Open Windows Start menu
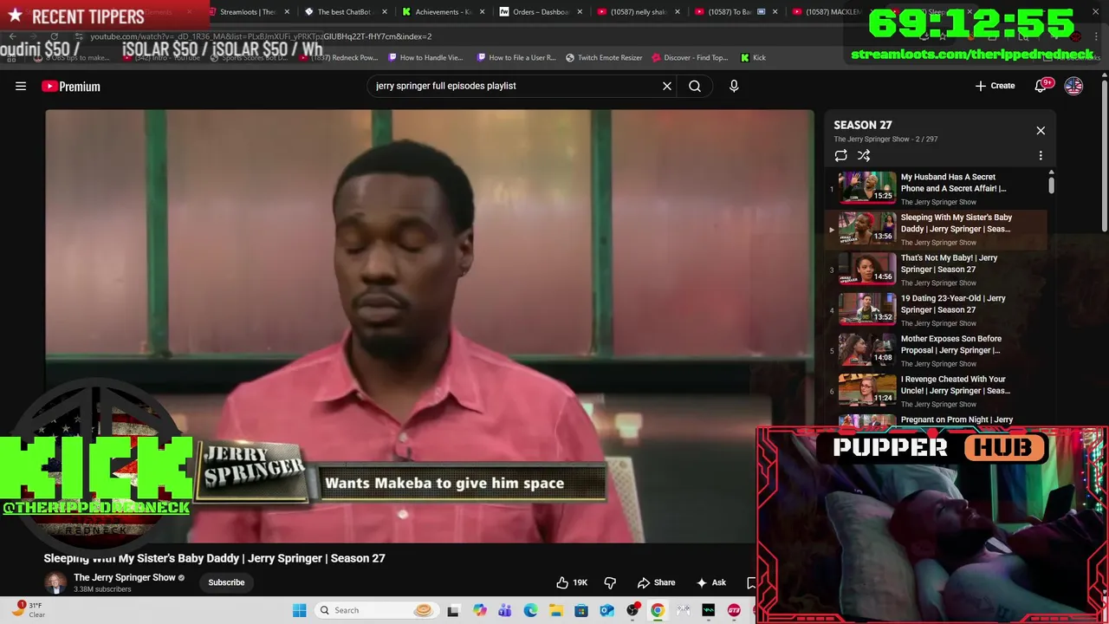This screenshot has width=1109, height=624. [x=299, y=610]
